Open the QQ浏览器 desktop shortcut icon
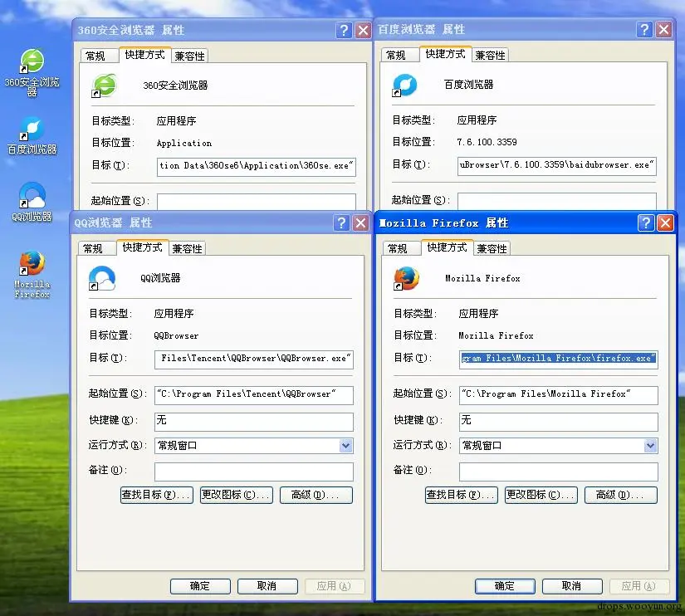Image resolution: width=685 pixels, height=616 pixels. coord(32,195)
